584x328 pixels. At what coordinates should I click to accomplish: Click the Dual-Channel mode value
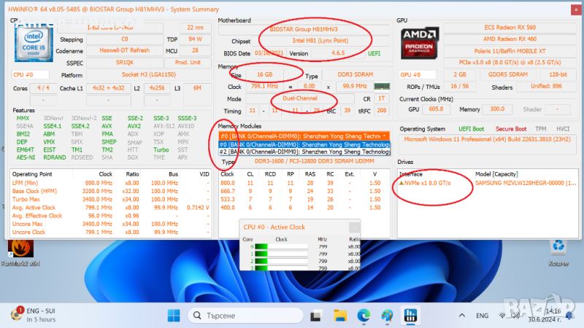300,98
